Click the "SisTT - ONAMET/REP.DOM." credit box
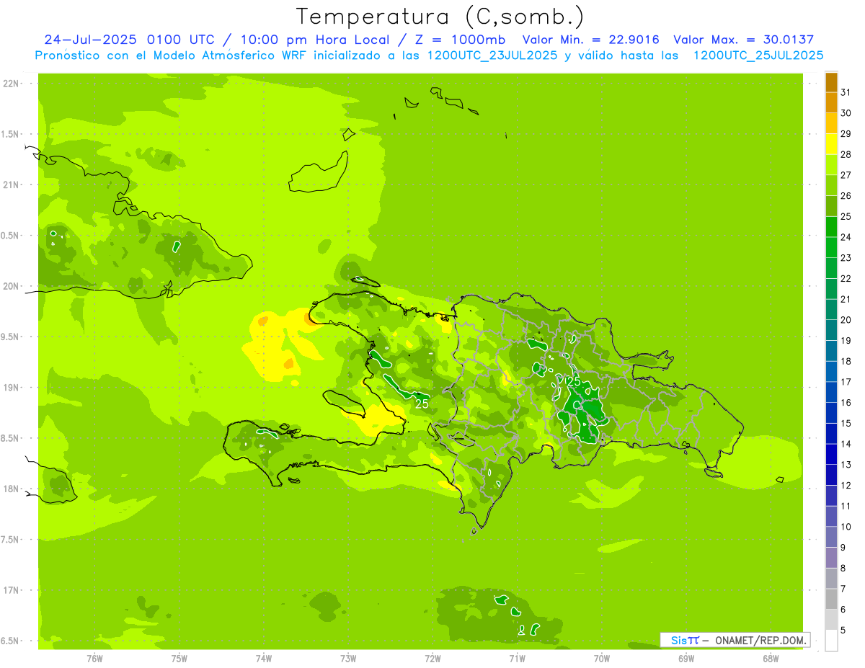Screen dimensions: 865x668 coord(735,640)
